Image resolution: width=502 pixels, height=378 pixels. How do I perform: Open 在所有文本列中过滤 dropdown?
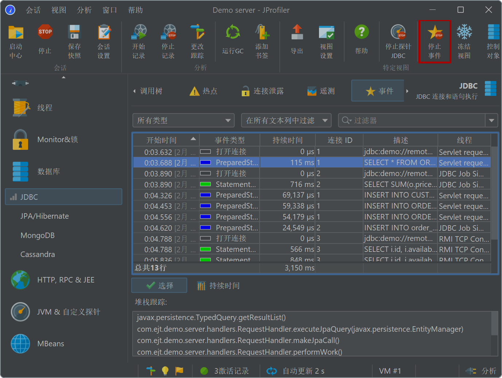tap(286, 120)
